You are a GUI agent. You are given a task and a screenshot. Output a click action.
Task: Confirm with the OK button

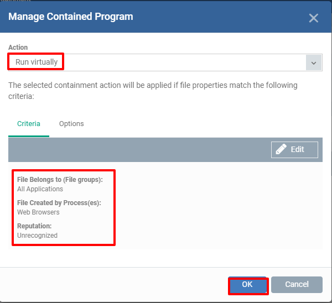pos(248,285)
